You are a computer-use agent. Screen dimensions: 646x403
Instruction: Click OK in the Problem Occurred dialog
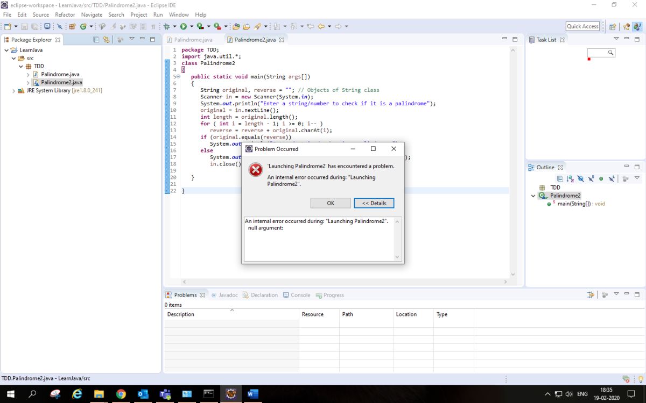pyautogui.click(x=331, y=203)
